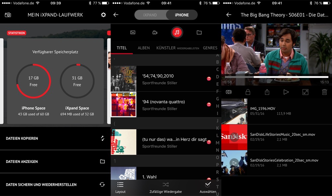Image resolution: width=332 pixels, height=196 pixels.
Task: Open Layout options in bottom bar
Action: (x=120, y=187)
